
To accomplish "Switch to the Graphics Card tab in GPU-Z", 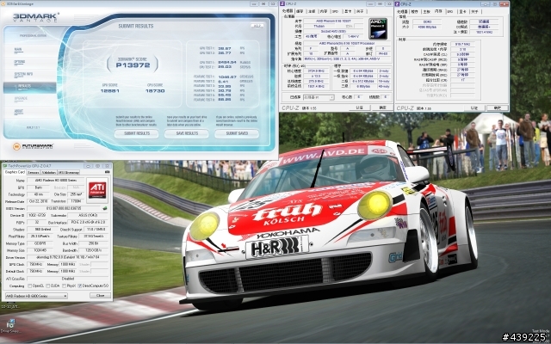I will [15, 172].
